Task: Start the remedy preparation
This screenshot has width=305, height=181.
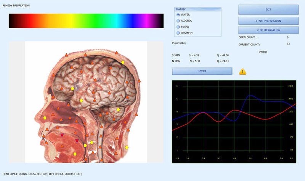Action: tap(268, 21)
